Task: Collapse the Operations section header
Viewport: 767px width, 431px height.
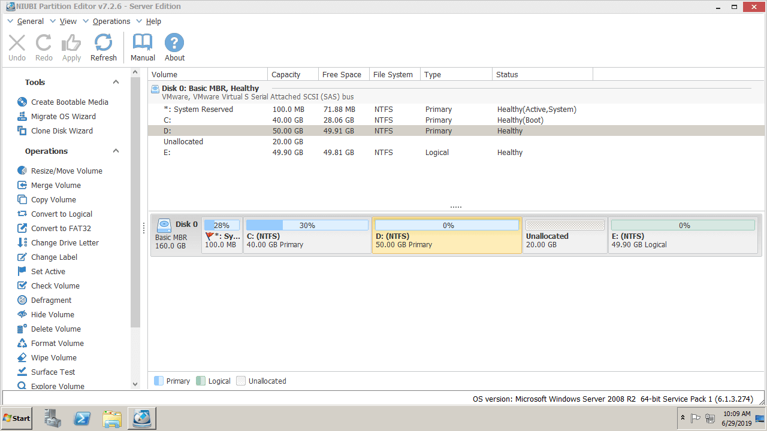Action: point(116,151)
